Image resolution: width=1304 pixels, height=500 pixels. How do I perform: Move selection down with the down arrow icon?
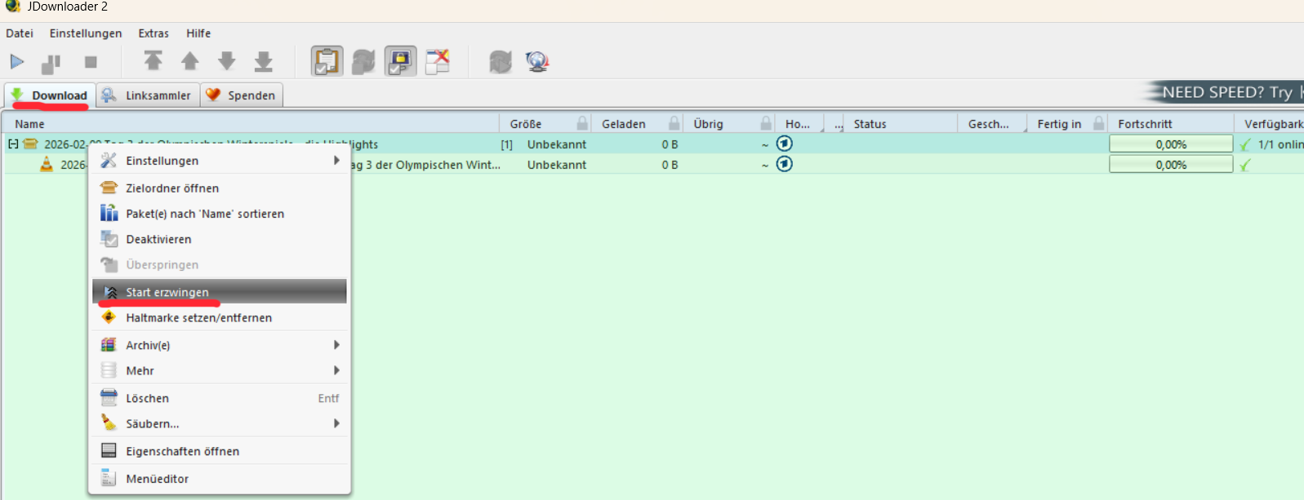tap(226, 61)
